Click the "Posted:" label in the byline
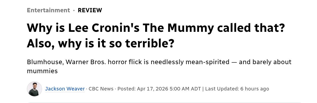The height and width of the screenshot is (103, 317). (x=127, y=89)
